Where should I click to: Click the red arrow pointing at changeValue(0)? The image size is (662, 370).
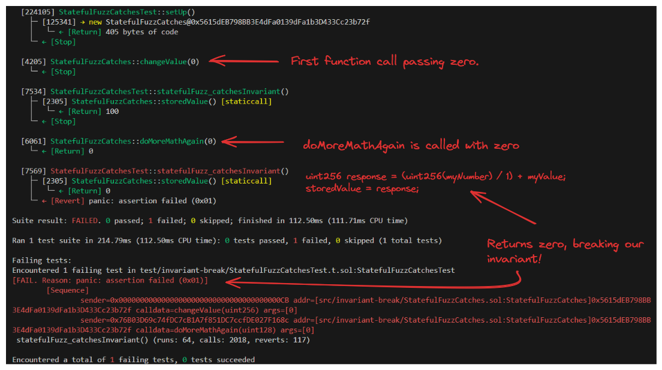[243, 61]
